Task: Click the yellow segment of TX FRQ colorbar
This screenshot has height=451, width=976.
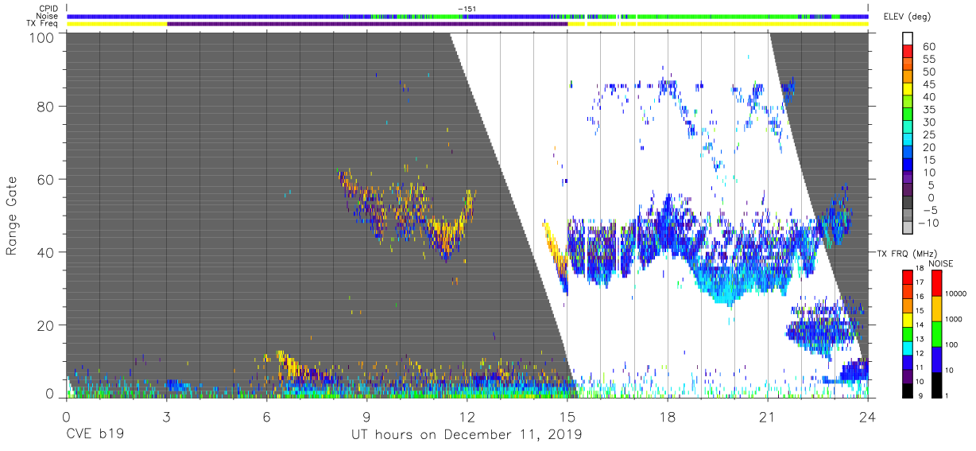Action: [908, 320]
